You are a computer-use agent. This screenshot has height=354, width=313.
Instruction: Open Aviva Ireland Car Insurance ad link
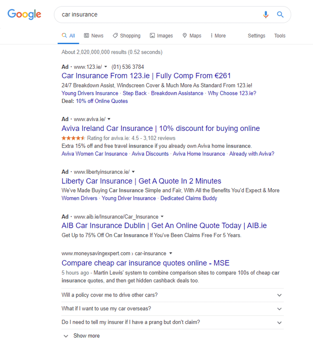pyautogui.click(x=160, y=128)
